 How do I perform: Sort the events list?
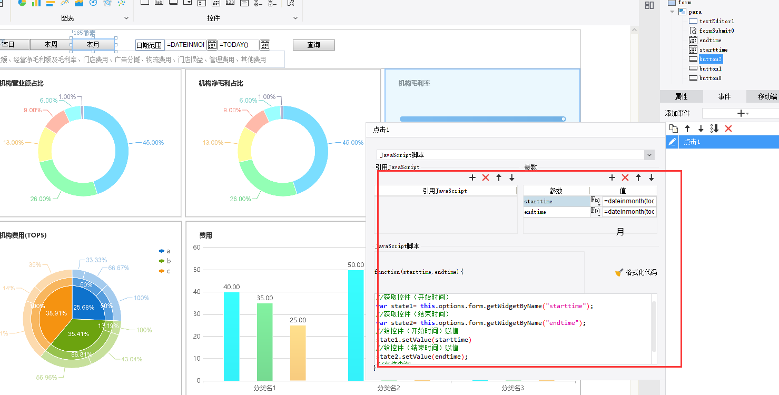click(x=715, y=129)
